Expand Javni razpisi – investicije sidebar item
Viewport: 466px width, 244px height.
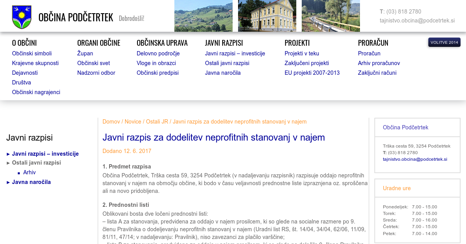click(45, 154)
